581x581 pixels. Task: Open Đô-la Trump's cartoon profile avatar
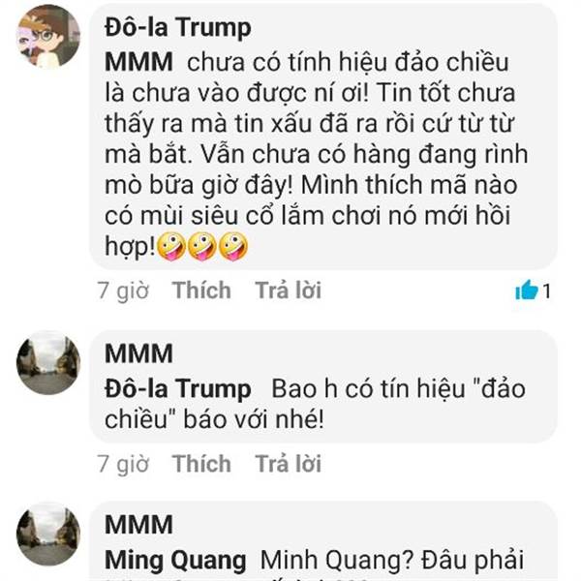point(48,37)
